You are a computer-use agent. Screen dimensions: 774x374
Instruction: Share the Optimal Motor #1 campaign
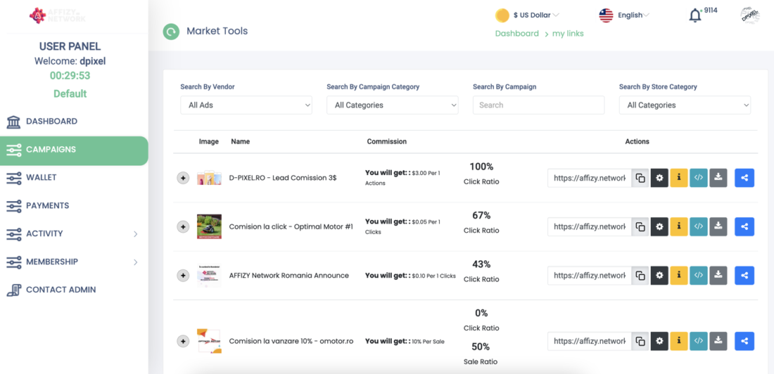744,227
